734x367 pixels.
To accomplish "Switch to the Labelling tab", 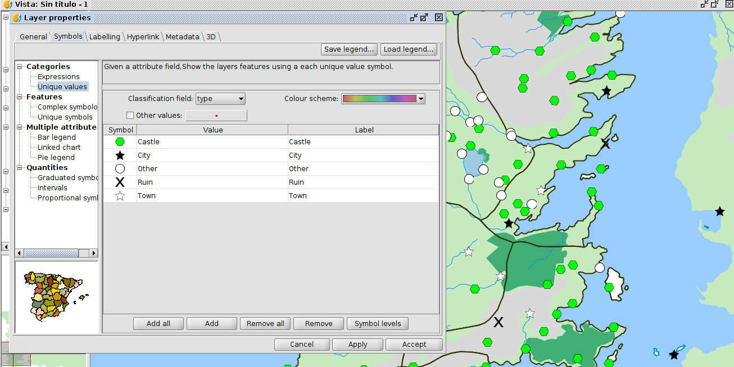I will pyautogui.click(x=105, y=36).
